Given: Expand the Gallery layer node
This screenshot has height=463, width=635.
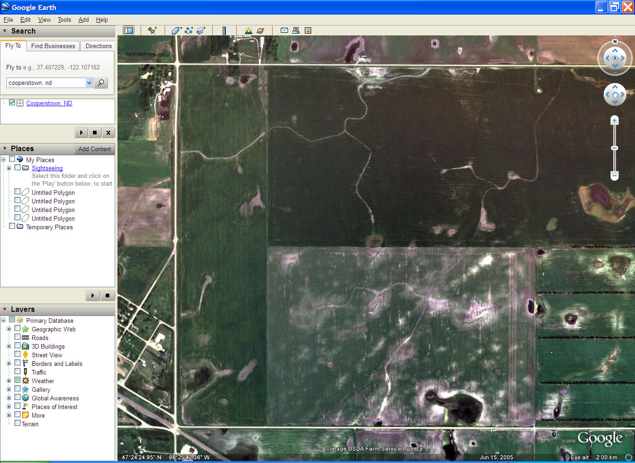Looking at the screenshot, I should (x=9, y=389).
